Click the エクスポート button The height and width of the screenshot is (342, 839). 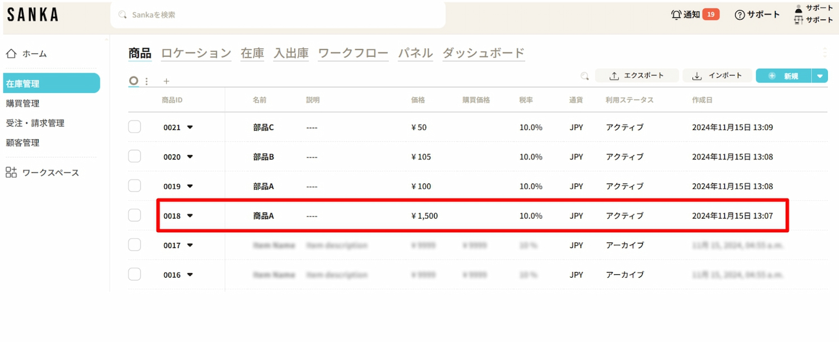(x=637, y=76)
